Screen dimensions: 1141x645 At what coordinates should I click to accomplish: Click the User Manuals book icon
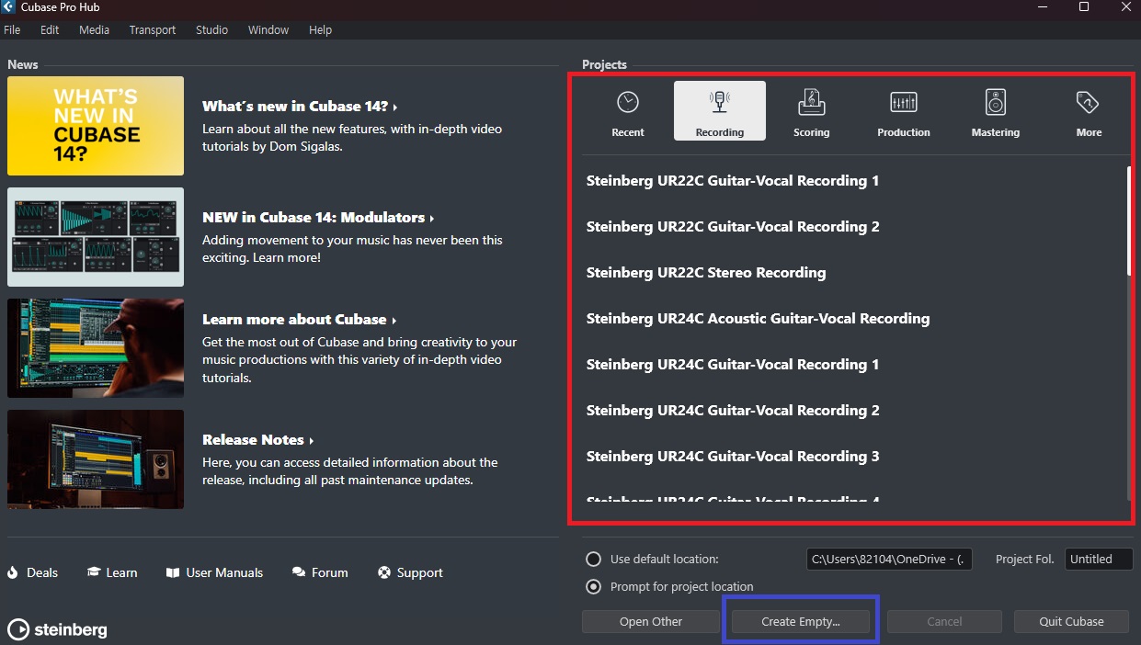click(x=172, y=572)
